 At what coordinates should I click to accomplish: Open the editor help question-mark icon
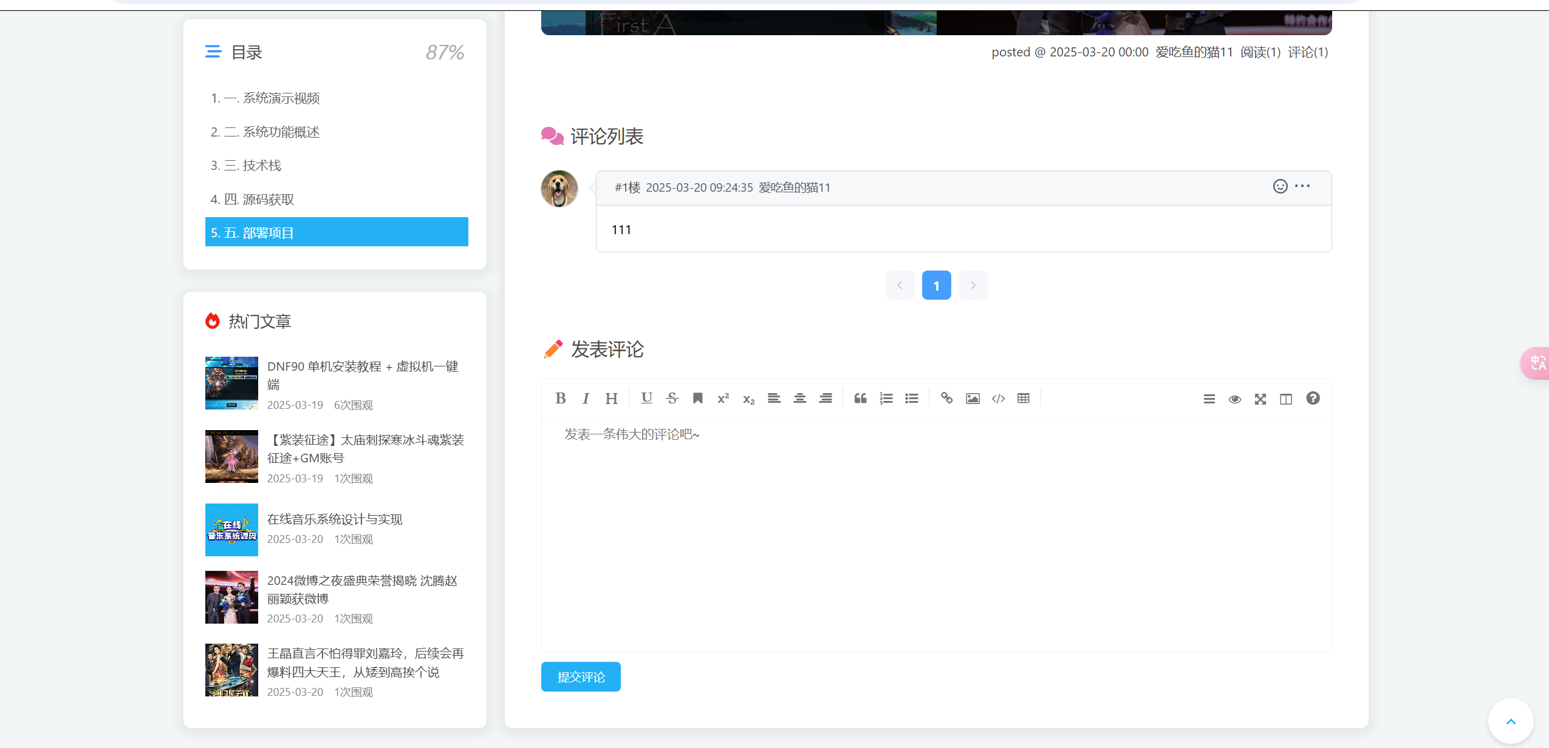pos(1313,399)
